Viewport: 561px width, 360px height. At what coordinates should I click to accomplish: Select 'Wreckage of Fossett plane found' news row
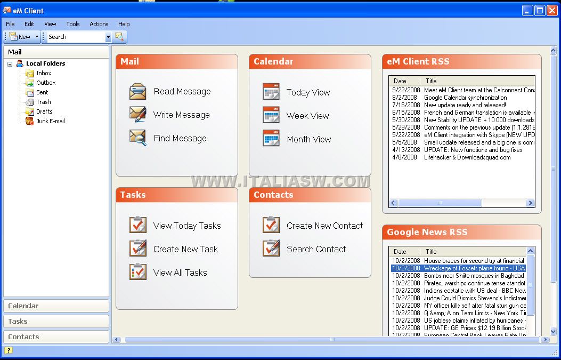[459, 268]
